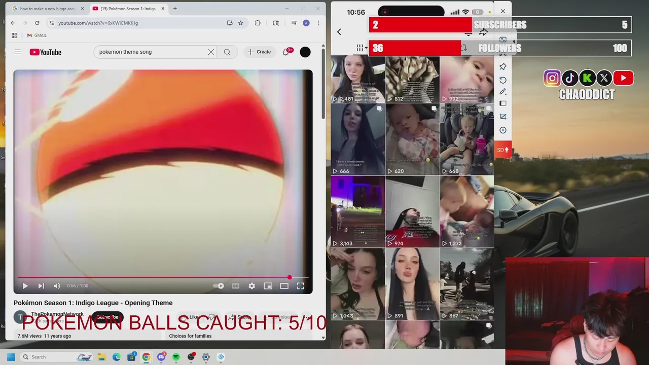
Task: Open Spotify from the taskbar
Action: tap(176, 357)
